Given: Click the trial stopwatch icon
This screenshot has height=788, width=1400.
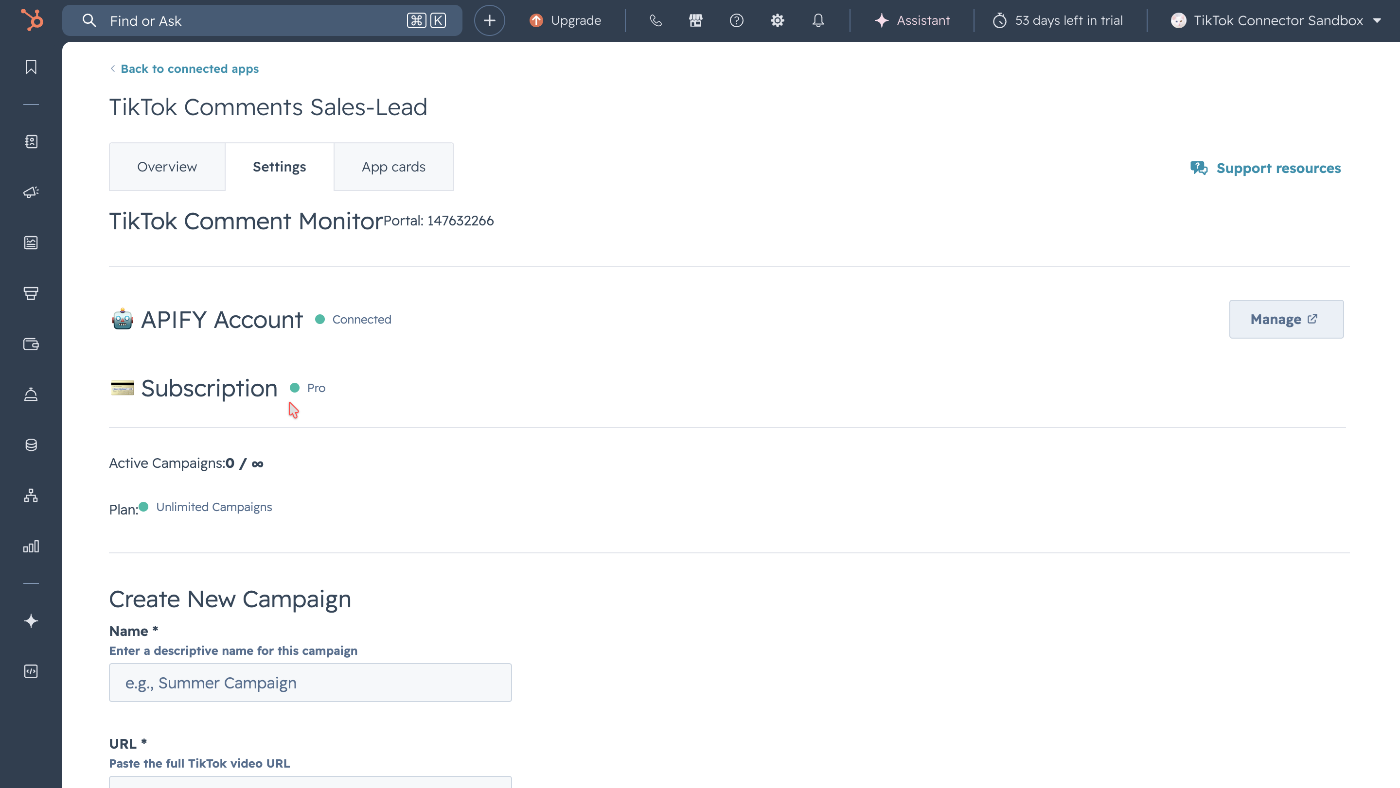Looking at the screenshot, I should (x=999, y=20).
